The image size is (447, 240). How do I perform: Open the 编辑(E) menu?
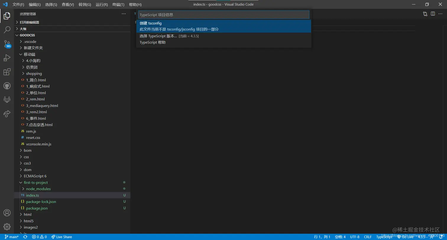35,4
